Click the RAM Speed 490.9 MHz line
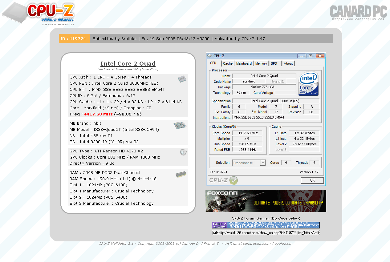390x262 pixels. coord(113,179)
